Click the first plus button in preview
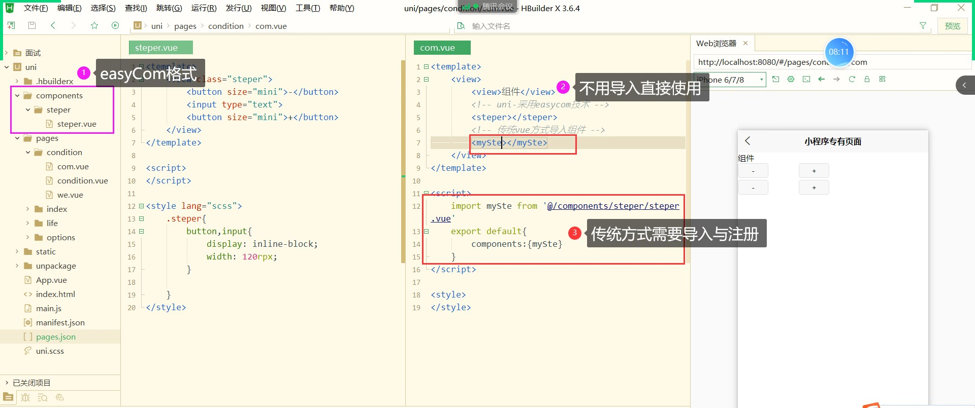This screenshot has height=408, width=975. point(814,171)
